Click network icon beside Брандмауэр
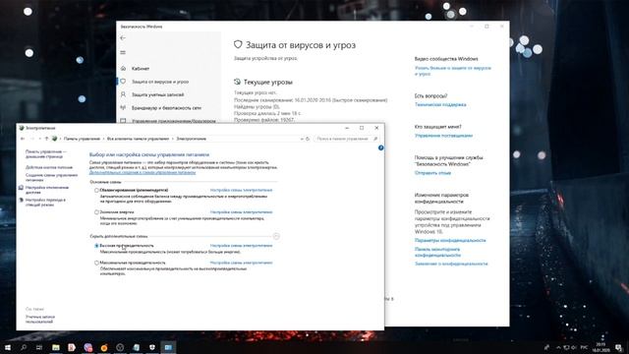 coord(123,108)
